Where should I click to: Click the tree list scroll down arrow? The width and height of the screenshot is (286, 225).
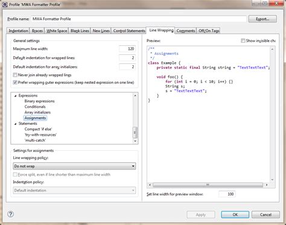click(135, 141)
